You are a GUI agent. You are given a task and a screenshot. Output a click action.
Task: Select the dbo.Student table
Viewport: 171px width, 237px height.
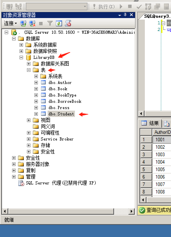pyautogui.click(x=61, y=114)
